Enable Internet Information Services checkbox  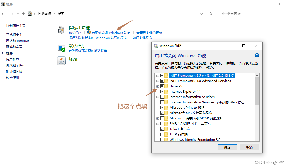[162, 97]
